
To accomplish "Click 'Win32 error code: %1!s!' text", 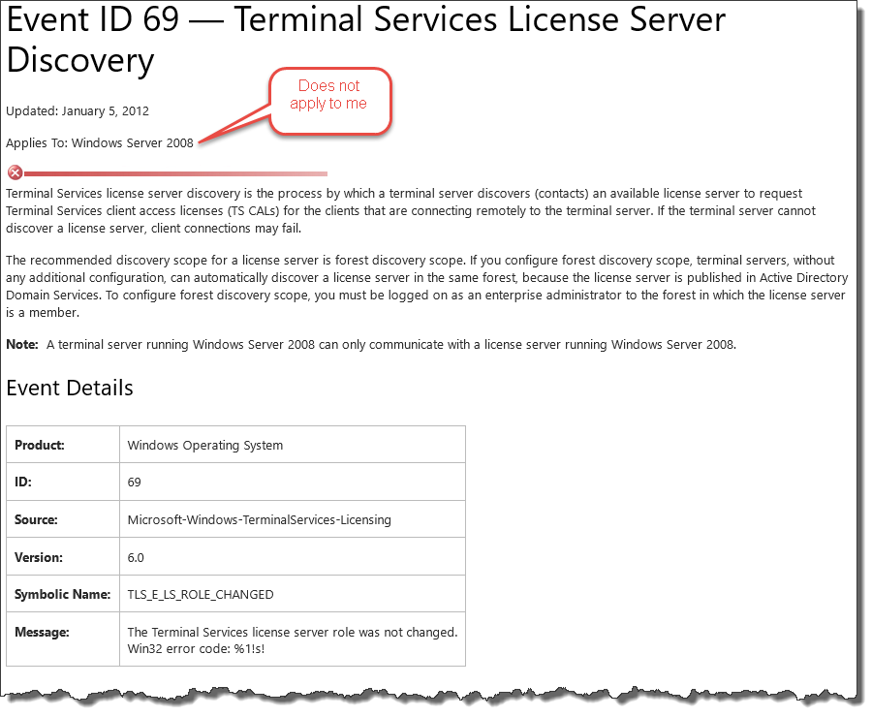I will 196,648.
